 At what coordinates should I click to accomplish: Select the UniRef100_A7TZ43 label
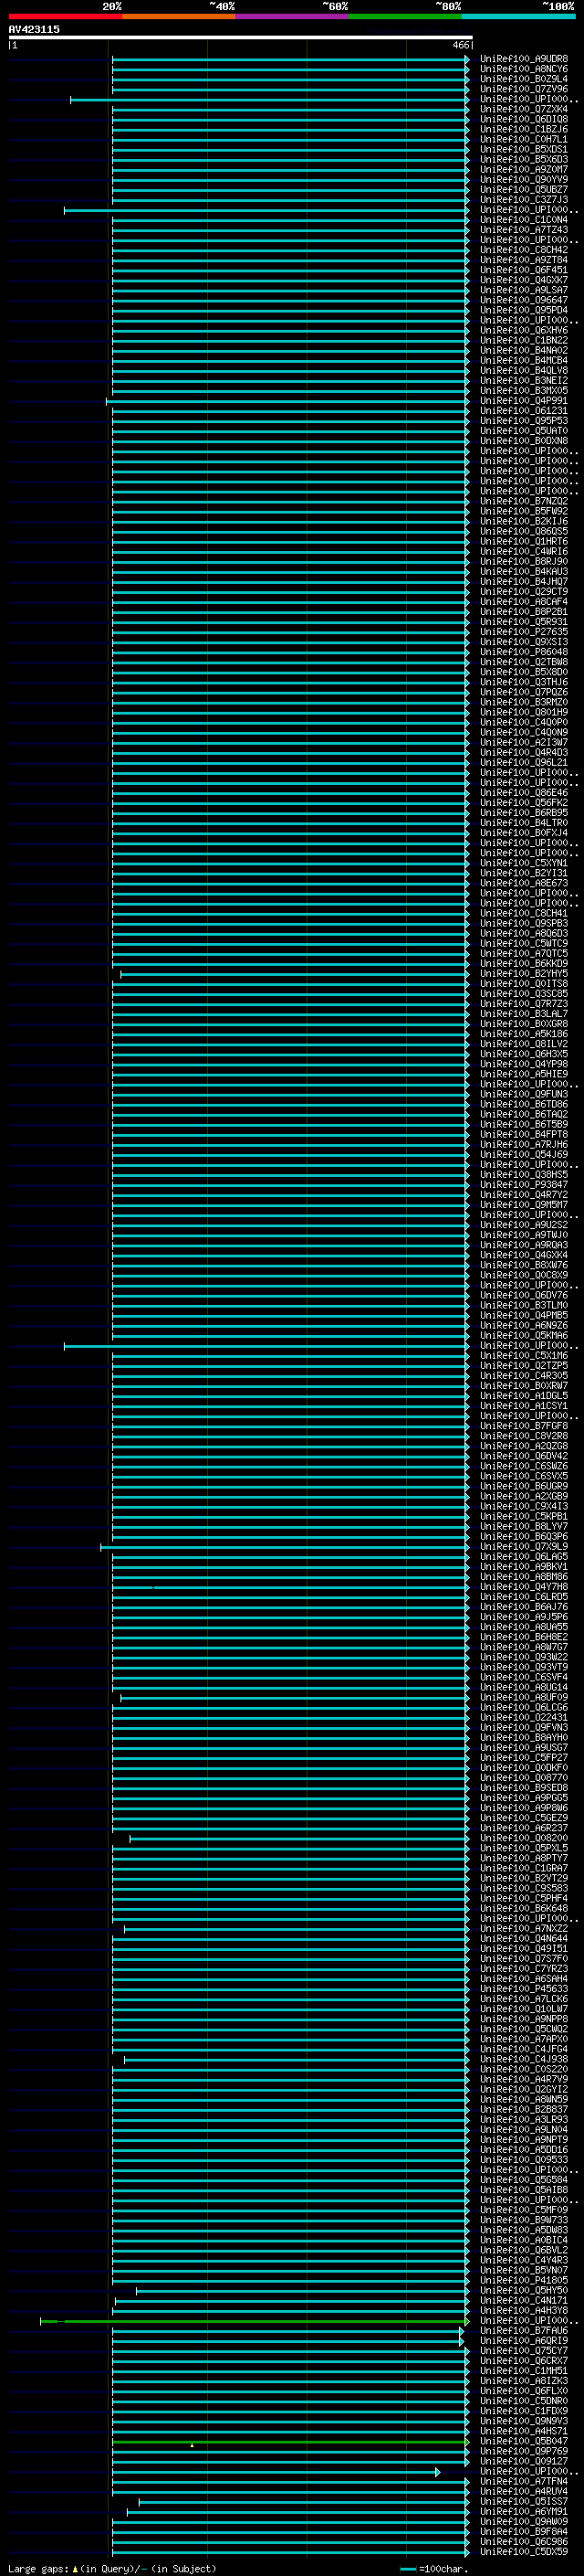coord(523,230)
